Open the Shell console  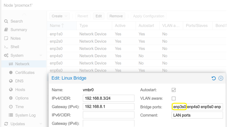point(15,47)
